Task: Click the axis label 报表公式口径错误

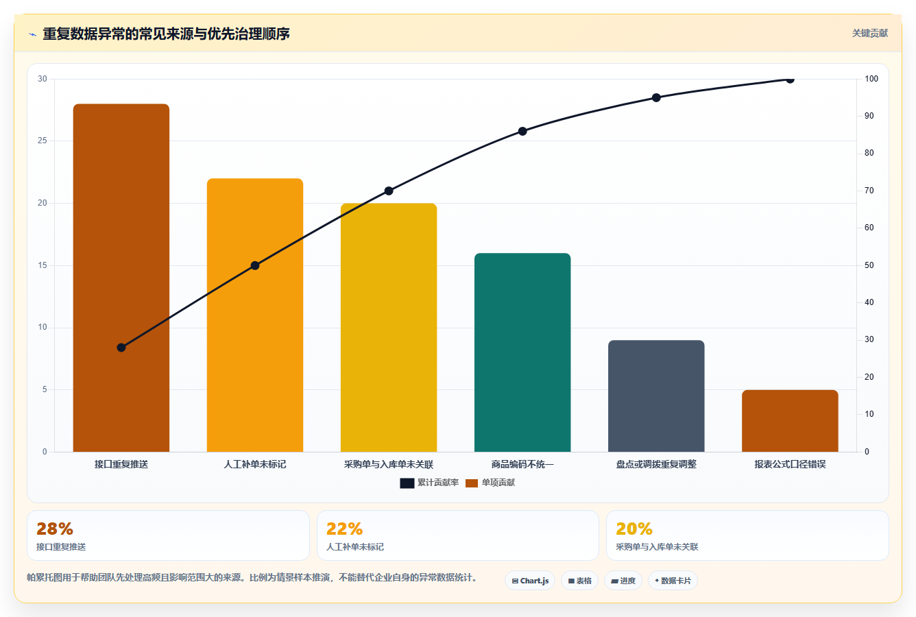Action: pyautogui.click(x=790, y=464)
